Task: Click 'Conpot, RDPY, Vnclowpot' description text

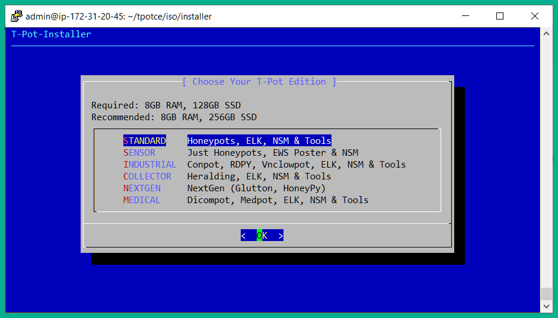Action: (x=250, y=165)
